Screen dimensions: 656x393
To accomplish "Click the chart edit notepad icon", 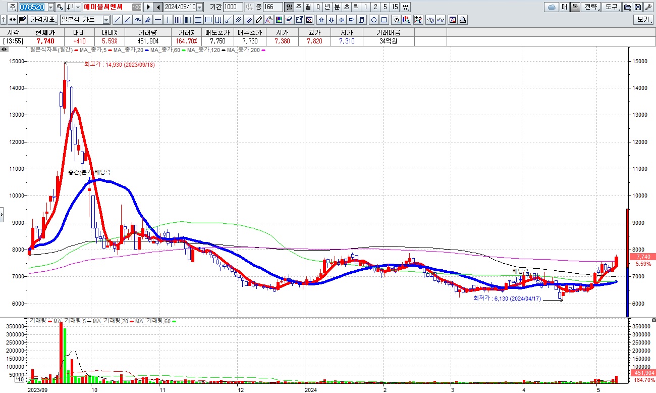I will pyautogui.click(x=22, y=20).
